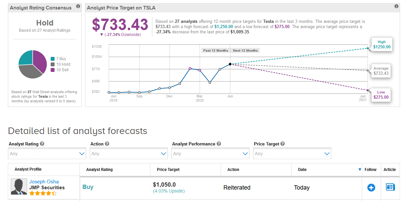Click the (4.03% Upside) text

click(x=169, y=191)
